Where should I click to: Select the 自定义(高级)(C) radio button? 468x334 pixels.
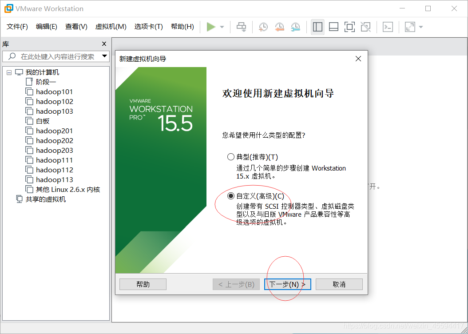point(231,196)
